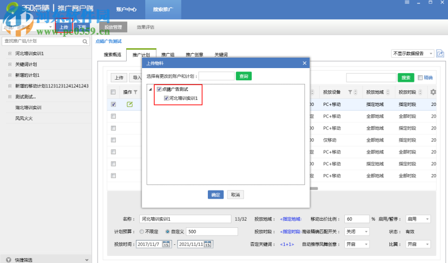Click the horizontal scrollbar under the table
The width and height of the screenshot is (448, 263).
pos(314,188)
